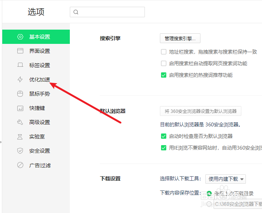Viewport: 262px width, 213px height.
Task: Select 使用上次下载目录 radio button
Action: [x=209, y=193]
